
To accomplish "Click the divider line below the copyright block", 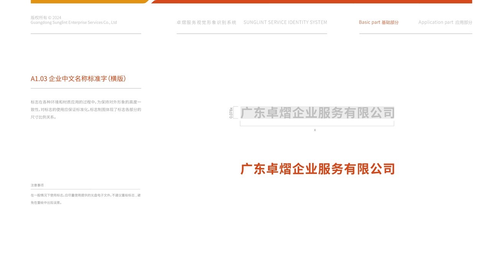I will (86, 34).
